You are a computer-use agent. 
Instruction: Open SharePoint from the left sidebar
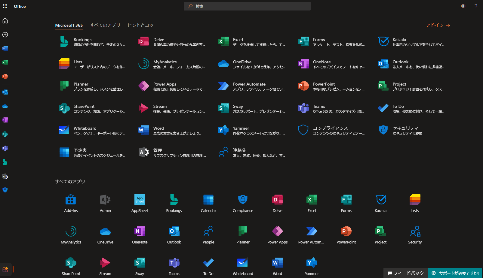click(x=5, y=134)
